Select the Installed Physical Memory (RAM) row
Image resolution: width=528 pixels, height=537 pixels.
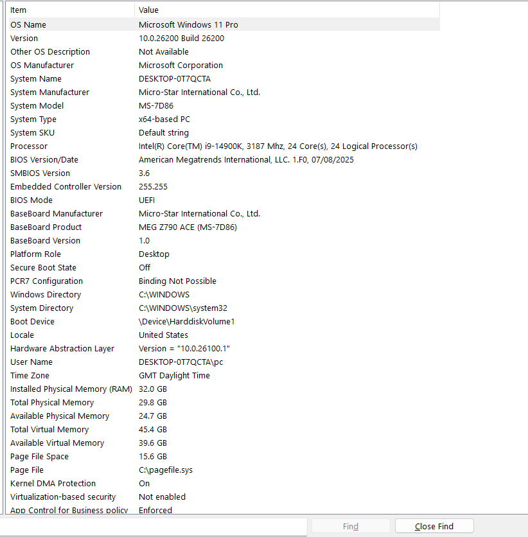pyautogui.click(x=224, y=389)
